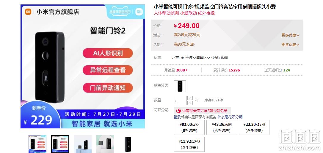Open the fifth thumbnail of the doorbell
This screenshot has height=153, width=323.
[128, 144]
